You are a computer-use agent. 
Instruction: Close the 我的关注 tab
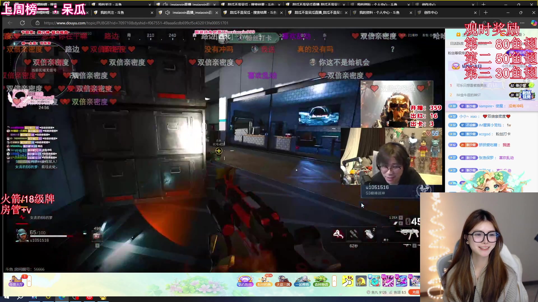[152, 13]
